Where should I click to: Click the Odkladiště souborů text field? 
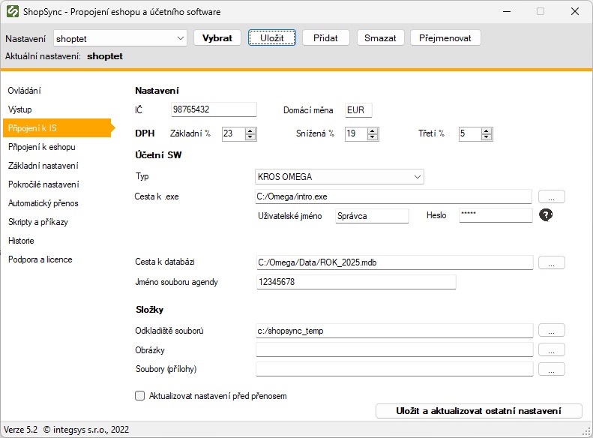coord(394,331)
